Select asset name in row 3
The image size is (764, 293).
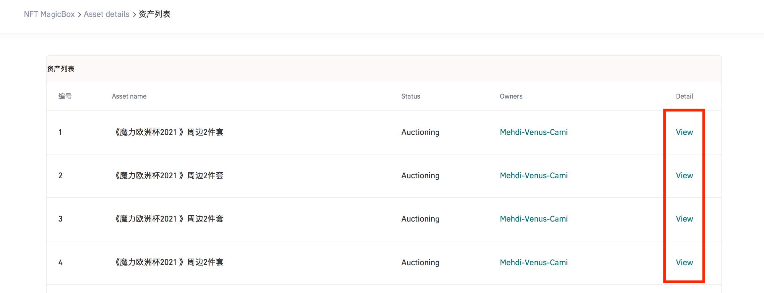[x=169, y=219]
